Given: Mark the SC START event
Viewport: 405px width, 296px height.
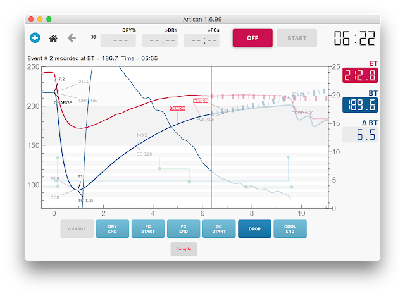Looking at the screenshot, I should pyautogui.click(x=219, y=229).
